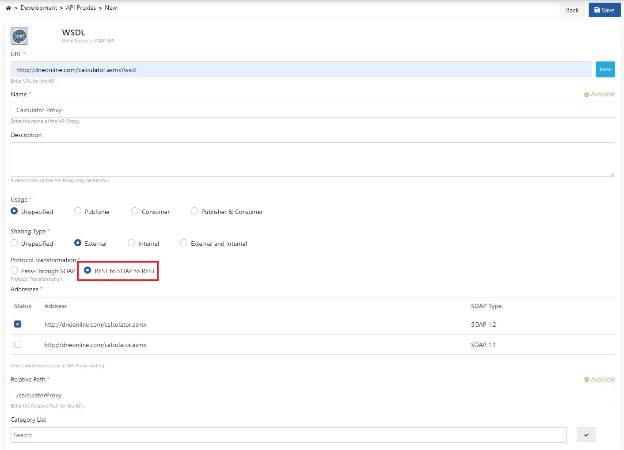
Task: Select Publisher usage option
Action: pos(78,211)
